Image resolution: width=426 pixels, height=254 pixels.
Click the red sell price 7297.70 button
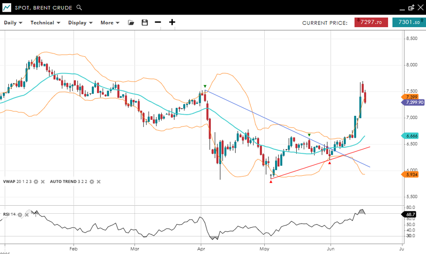[371, 22]
